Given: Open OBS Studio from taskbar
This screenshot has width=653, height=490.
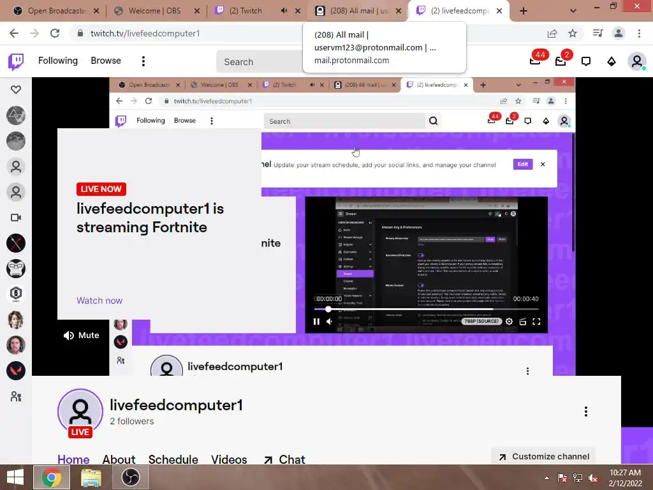Looking at the screenshot, I should (131, 477).
